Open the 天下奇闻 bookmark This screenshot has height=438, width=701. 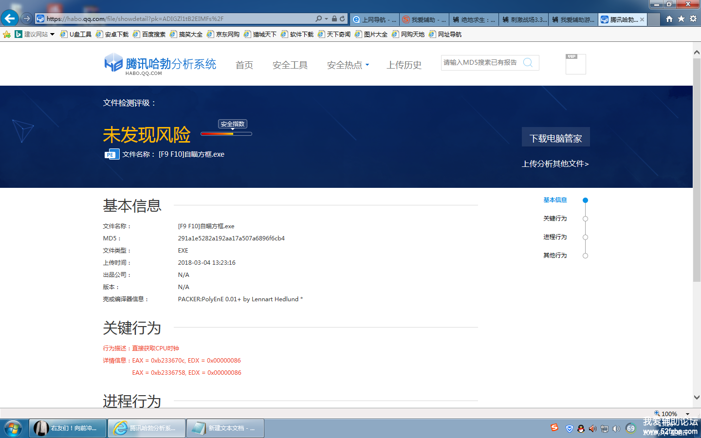(x=334, y=34)
